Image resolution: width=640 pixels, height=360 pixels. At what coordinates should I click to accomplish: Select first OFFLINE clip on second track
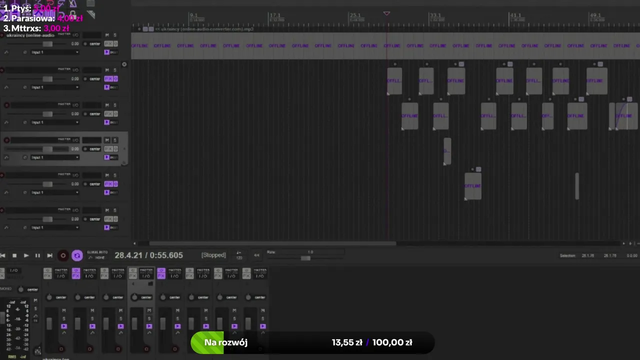pyautogui.click(x=394, y=80)
